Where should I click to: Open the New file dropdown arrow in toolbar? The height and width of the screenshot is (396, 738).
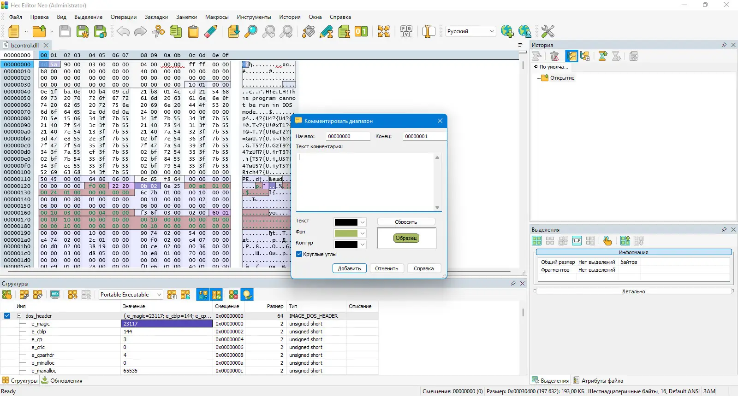point(26,31)
